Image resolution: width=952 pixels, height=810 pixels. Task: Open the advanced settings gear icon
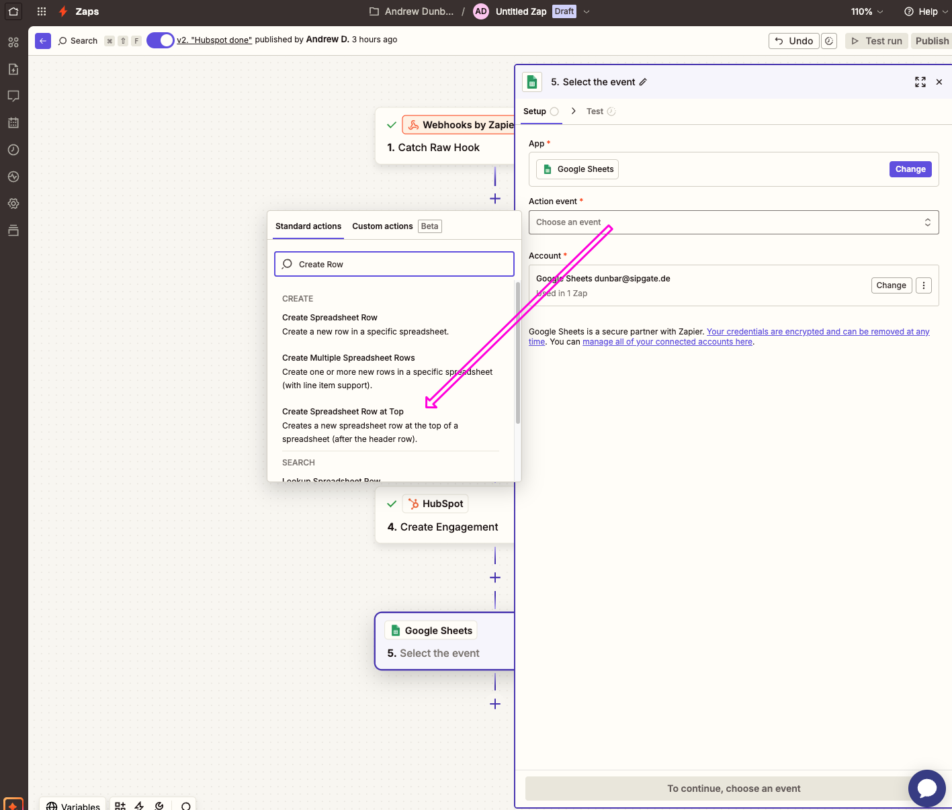(x=13, y=204)
